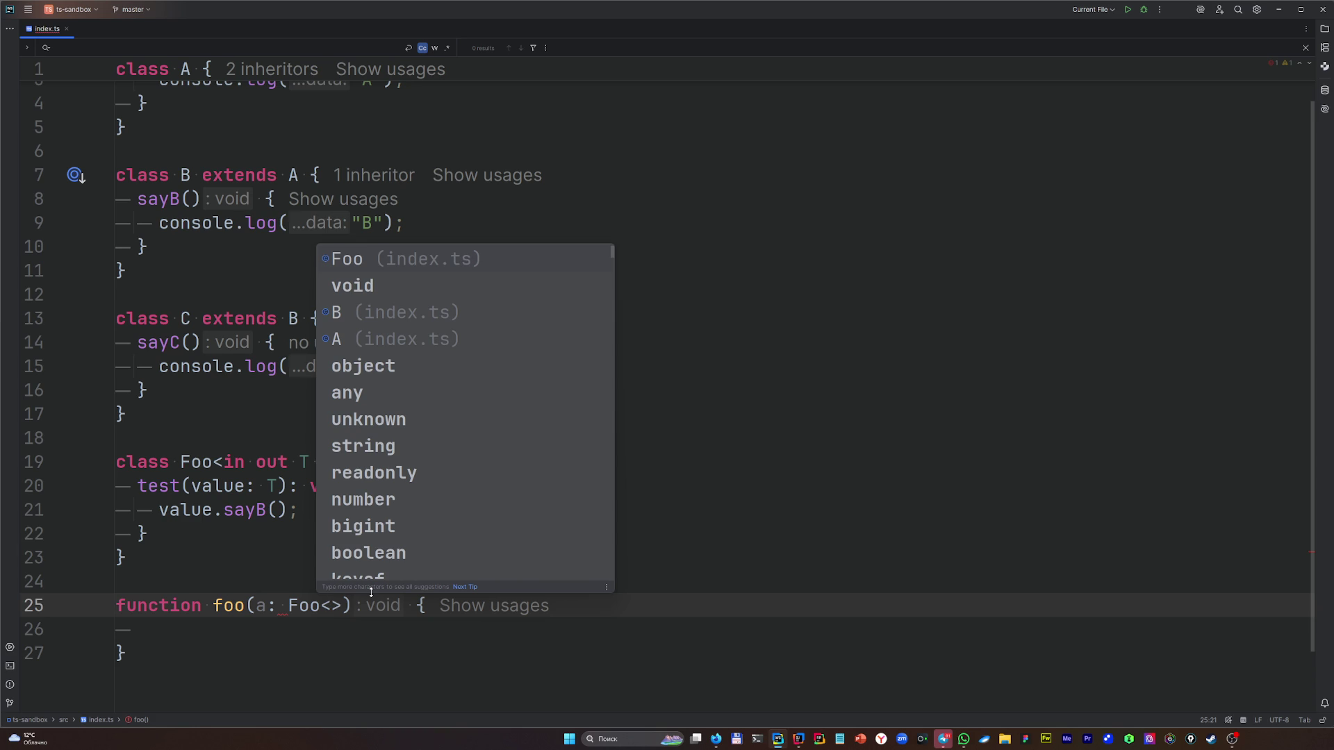Click the Next Tip link in the completion popup
This screenshot has height=750, width=1334.
pos(465,587)
